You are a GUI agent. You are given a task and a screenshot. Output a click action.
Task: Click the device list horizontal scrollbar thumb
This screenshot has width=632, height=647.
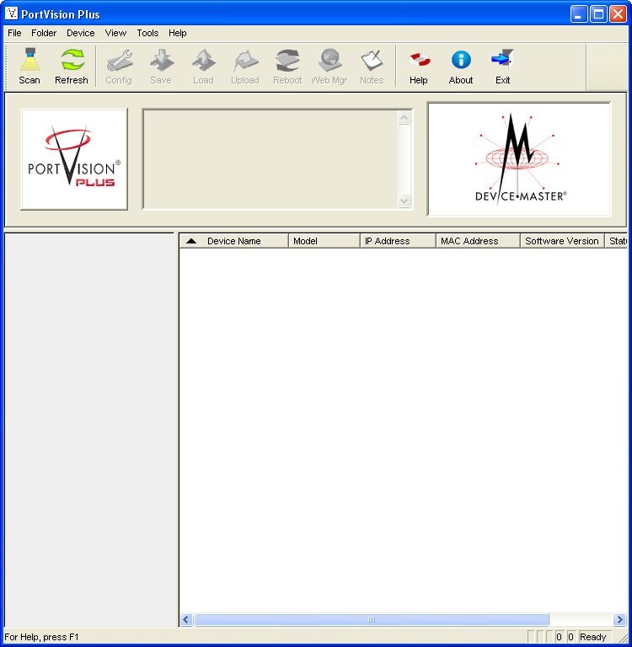tap(372, 620)
